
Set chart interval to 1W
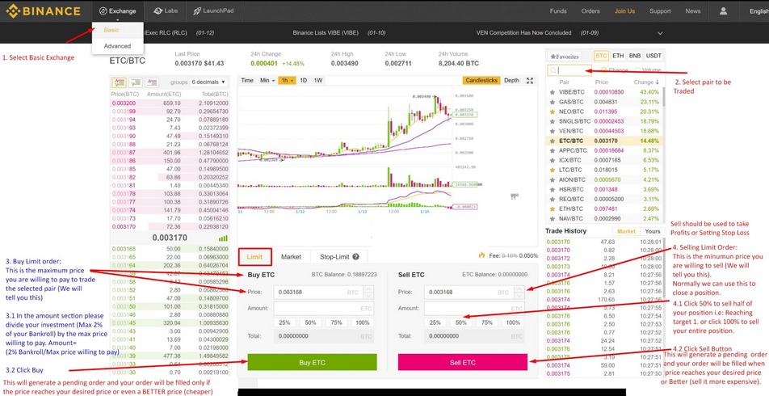(317, 81)
